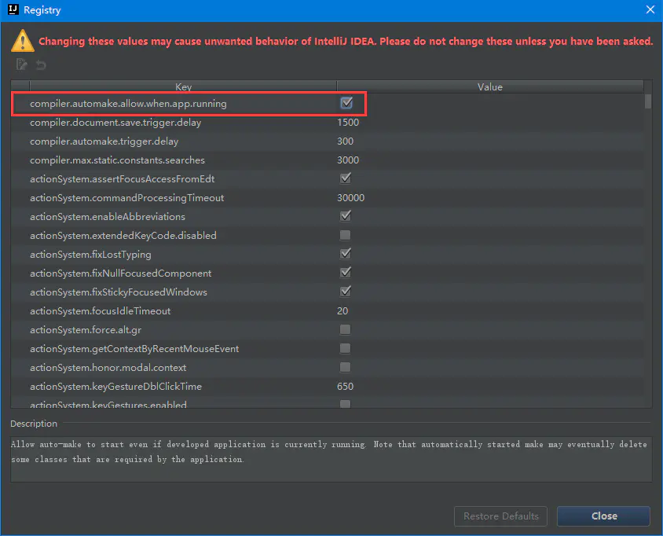The image size is (663, 536).
Task: Sort by the Value column header
Action: (x=490, y=86)
